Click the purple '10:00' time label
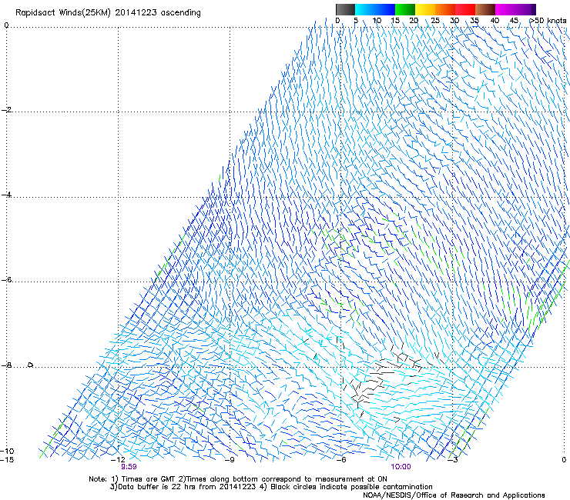Viewport: 570px width, 500px height. 401,467
